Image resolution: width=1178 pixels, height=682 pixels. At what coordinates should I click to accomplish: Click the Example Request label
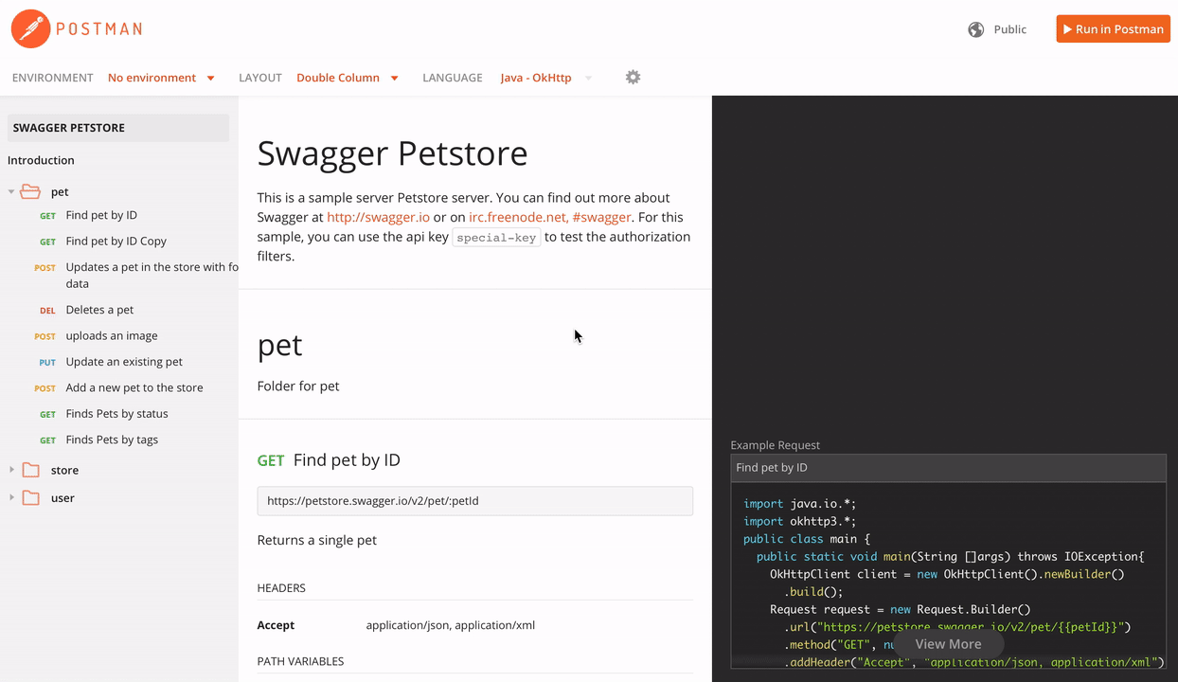pyautogui.click(x=775, y=445)
